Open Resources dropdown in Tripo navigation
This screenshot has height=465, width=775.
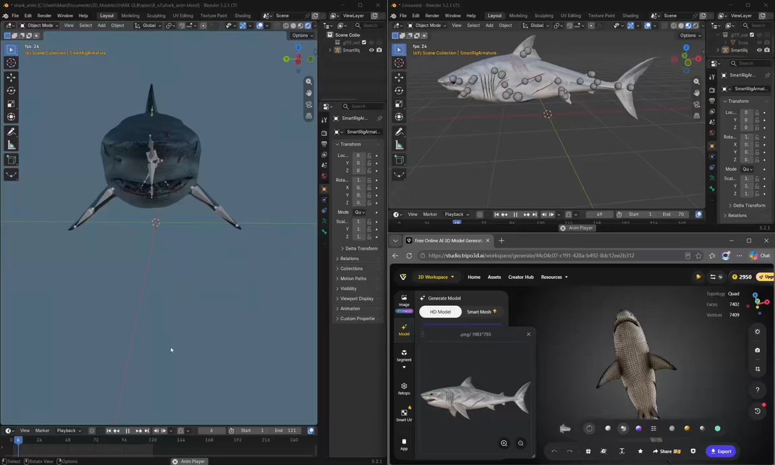[554, 277]
